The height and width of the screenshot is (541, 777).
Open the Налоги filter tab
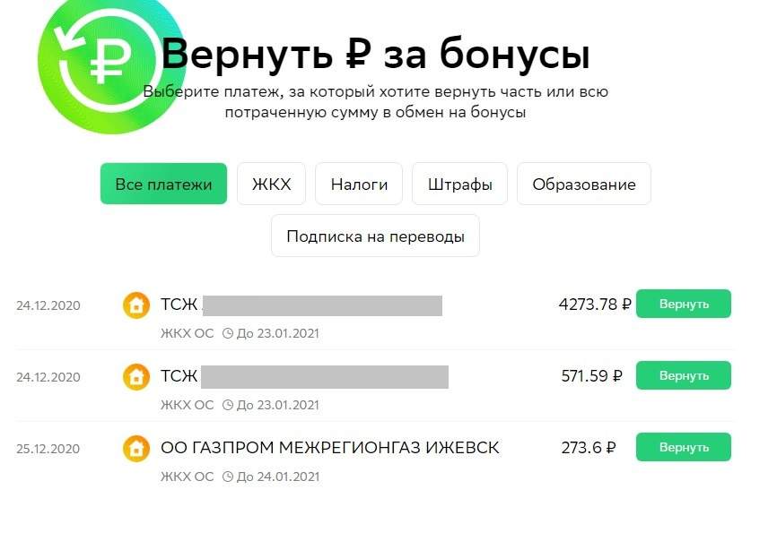[359, 184]
